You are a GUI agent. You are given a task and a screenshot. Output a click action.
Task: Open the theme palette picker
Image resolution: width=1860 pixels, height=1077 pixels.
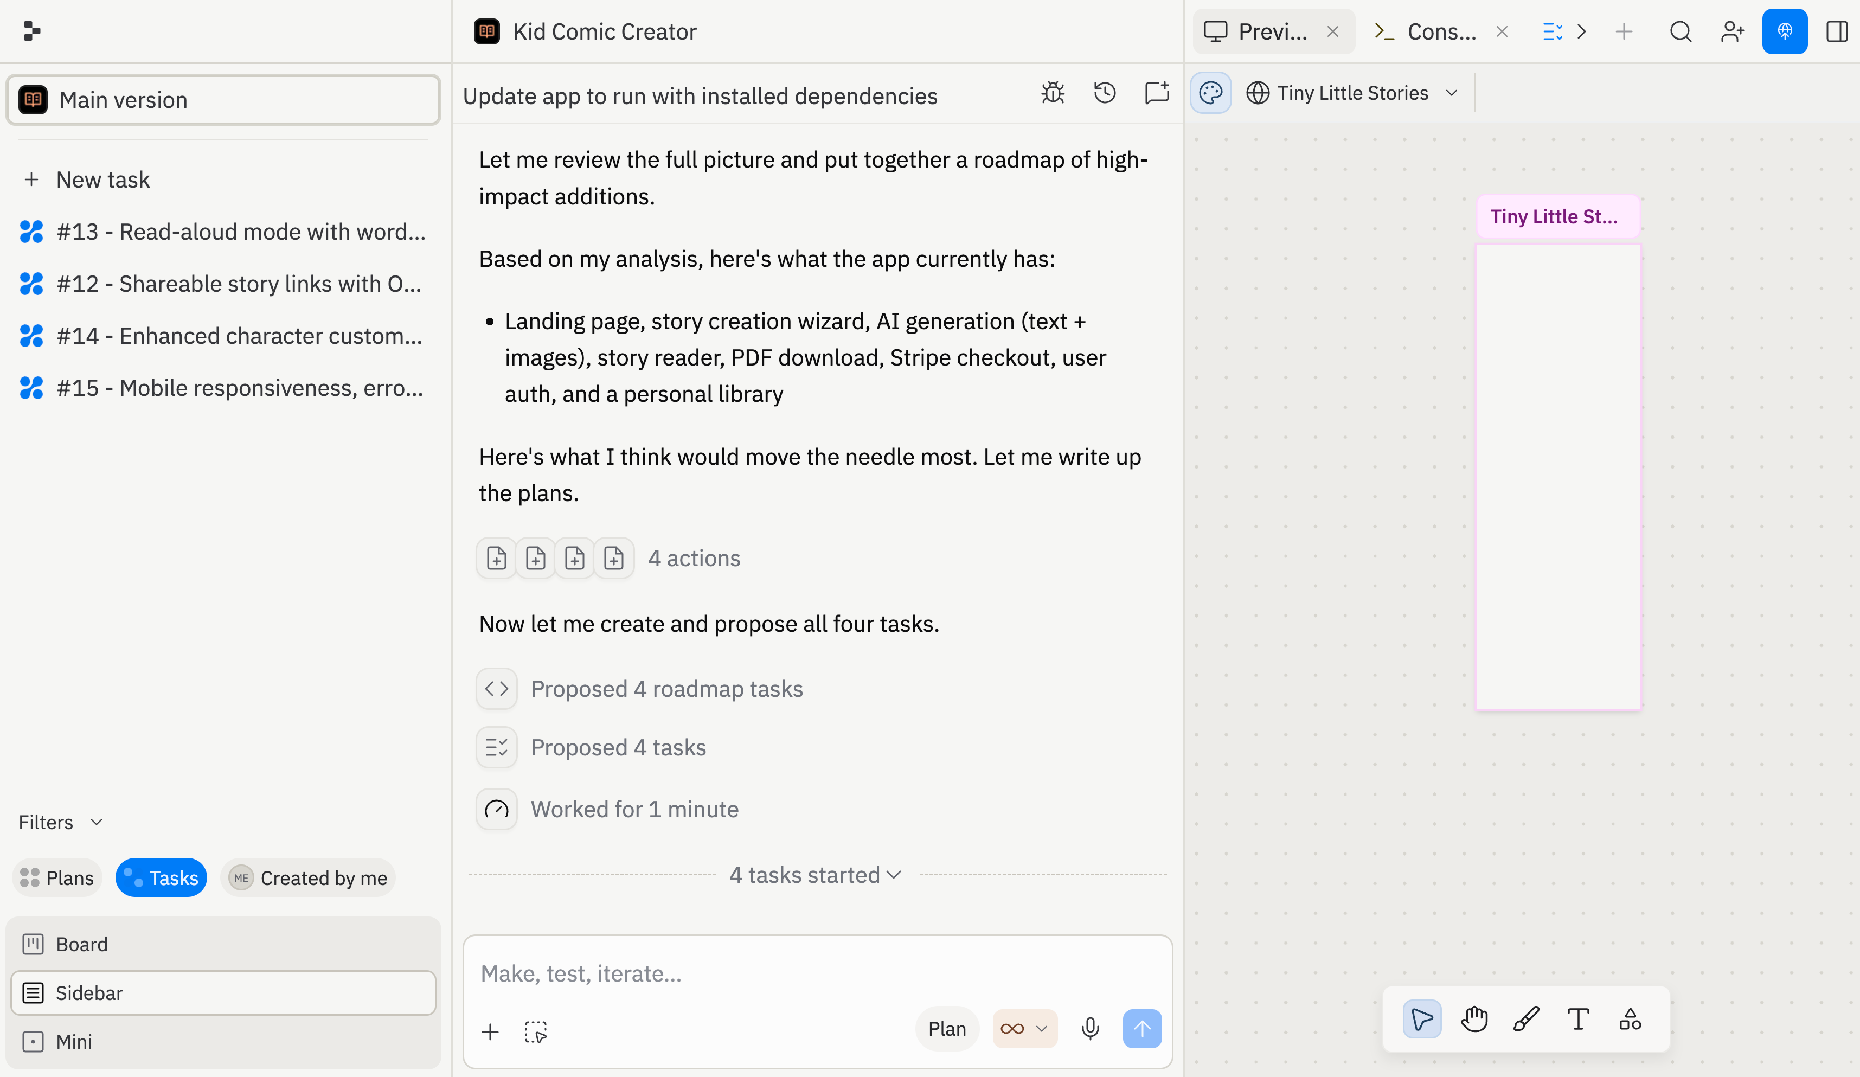pos(1210,92)
